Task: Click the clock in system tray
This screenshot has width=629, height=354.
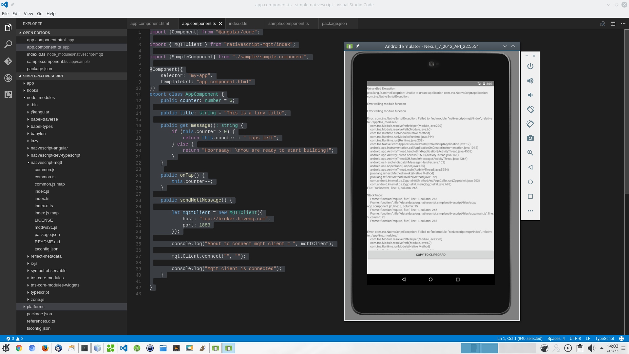Action: [612, 348]
